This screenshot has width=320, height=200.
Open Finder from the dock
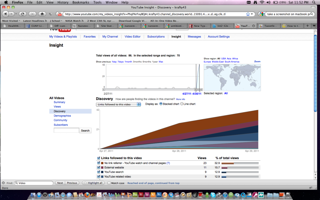pos(33,195)
